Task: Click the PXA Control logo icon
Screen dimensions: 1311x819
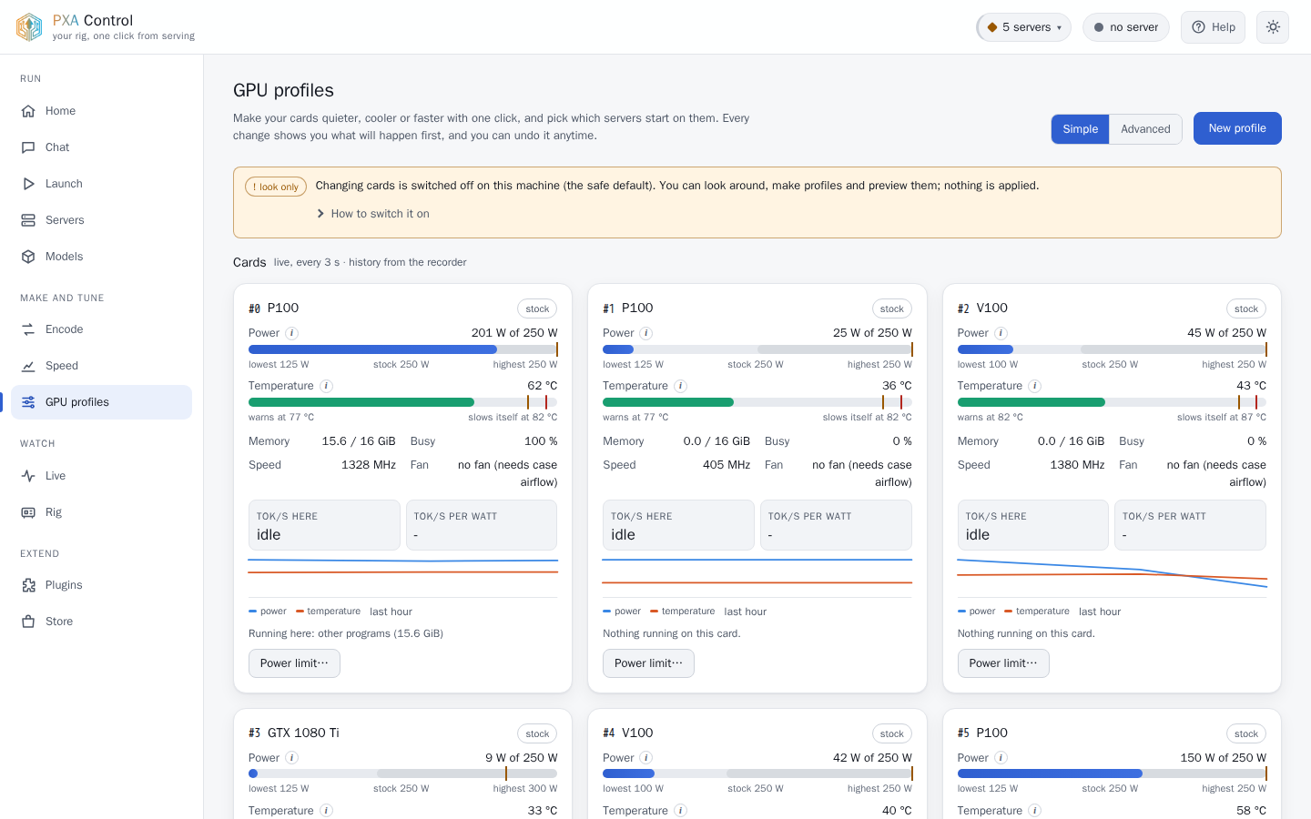Action: (29, 27)
